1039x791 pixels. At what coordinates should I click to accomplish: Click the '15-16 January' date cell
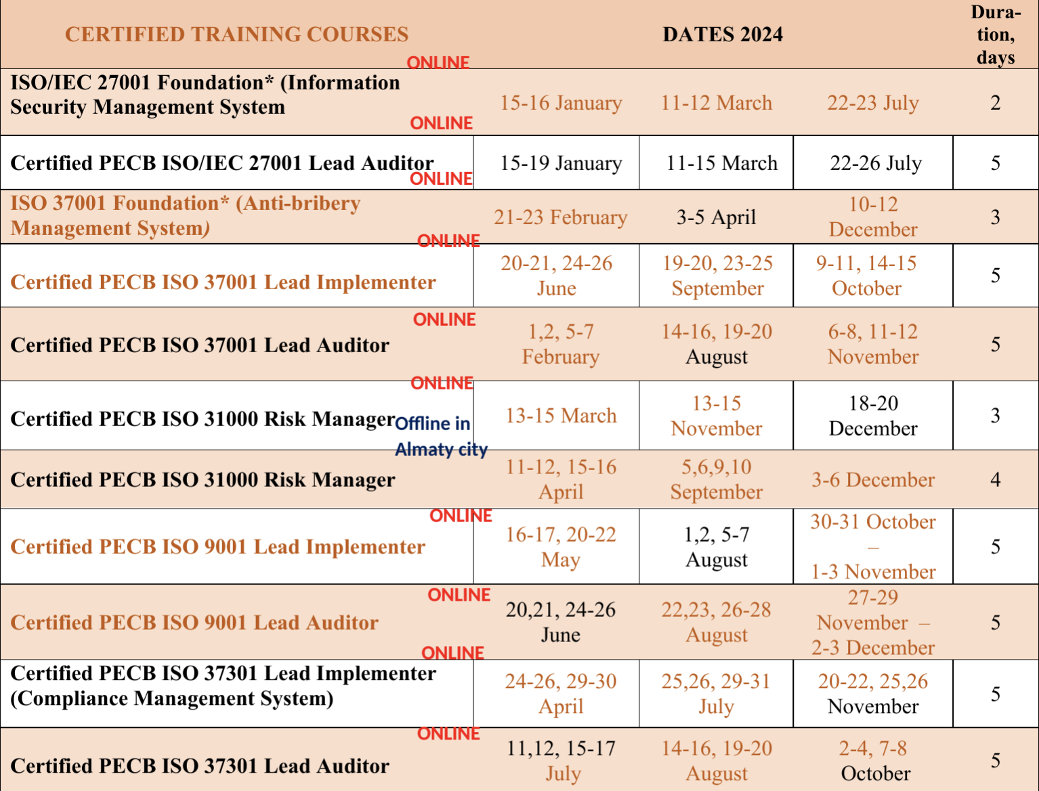pos(561,103)
